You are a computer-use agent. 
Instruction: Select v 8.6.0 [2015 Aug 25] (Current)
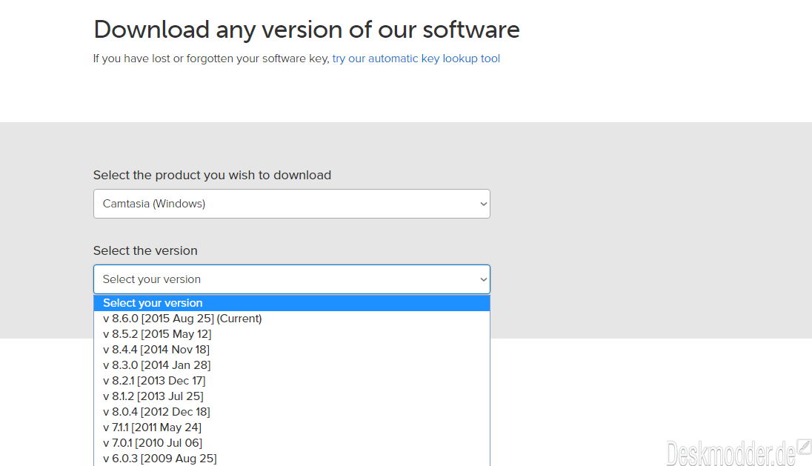(x=292, y=319)
